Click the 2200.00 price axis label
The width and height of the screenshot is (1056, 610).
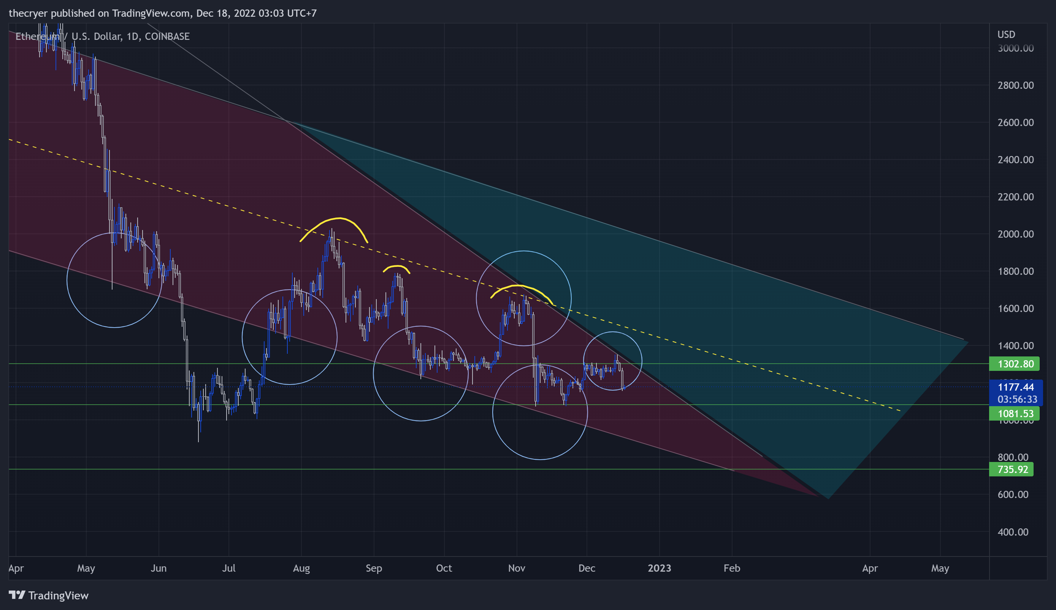(1016, 197)
